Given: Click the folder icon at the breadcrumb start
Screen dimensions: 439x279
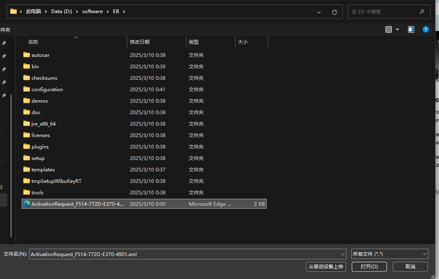Looking at the screenshot, I should [14, 11].
